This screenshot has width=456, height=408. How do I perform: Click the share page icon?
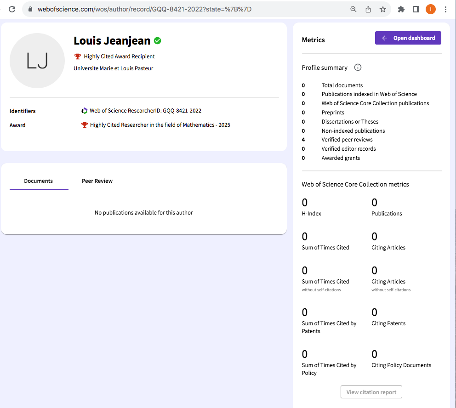(368, 9)
